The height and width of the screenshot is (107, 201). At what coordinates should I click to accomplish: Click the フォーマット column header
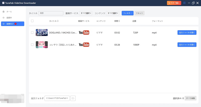click(x=158, y=21)
